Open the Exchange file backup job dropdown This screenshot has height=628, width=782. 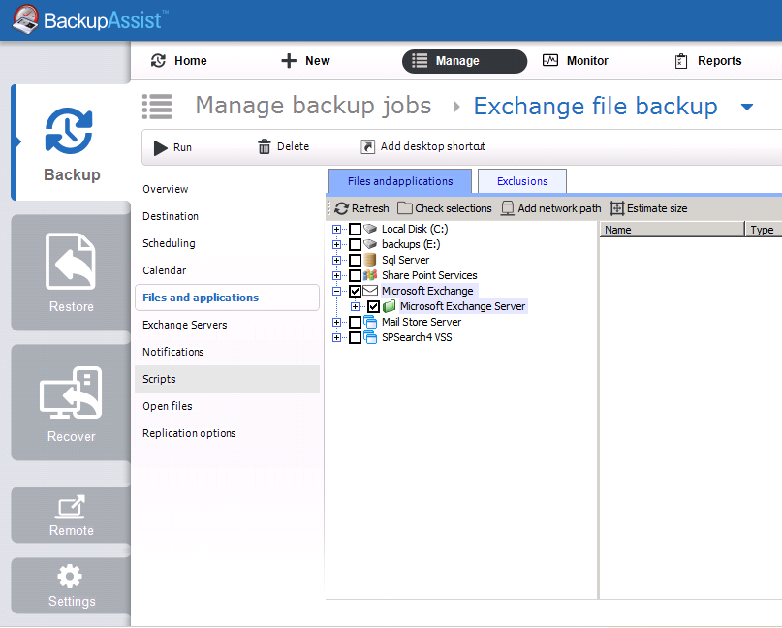(x=746, y=107)
